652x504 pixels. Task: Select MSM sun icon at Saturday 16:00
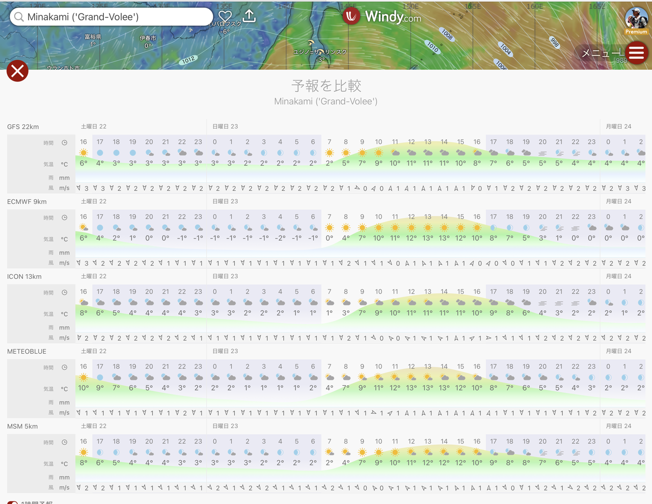(84, 452)
